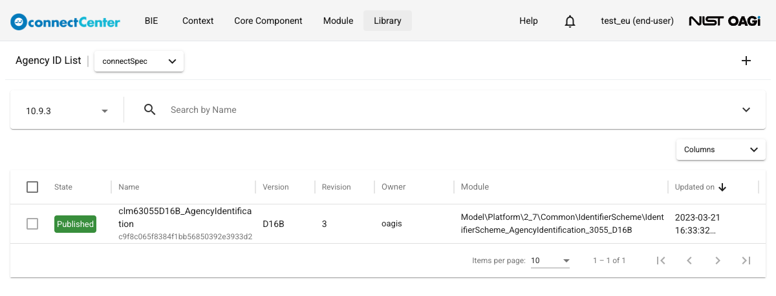Click the Agency ID List title
Viewport: 776px width, 296px height.
click(48, 61)
